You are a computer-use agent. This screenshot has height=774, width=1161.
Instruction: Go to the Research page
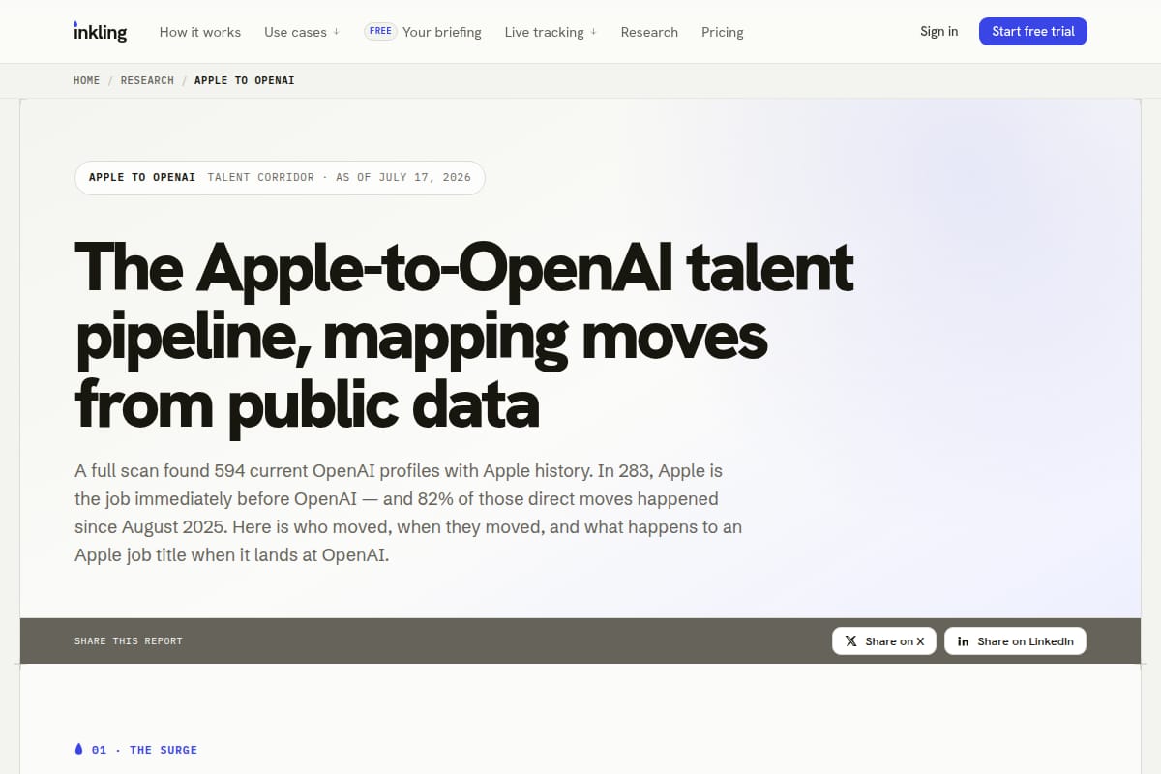pos(649,32)
